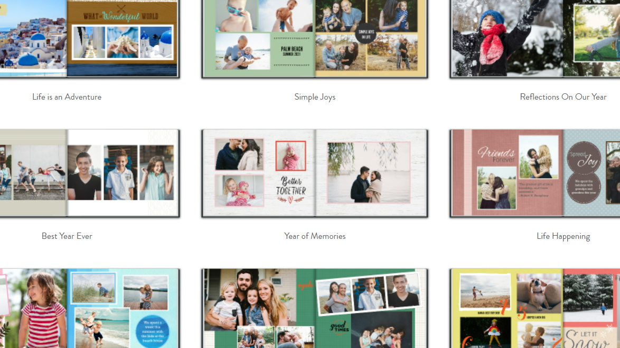Open the Best Year Ever photo book thumbnail
This screenshot has width=620, height=348.
89,173
